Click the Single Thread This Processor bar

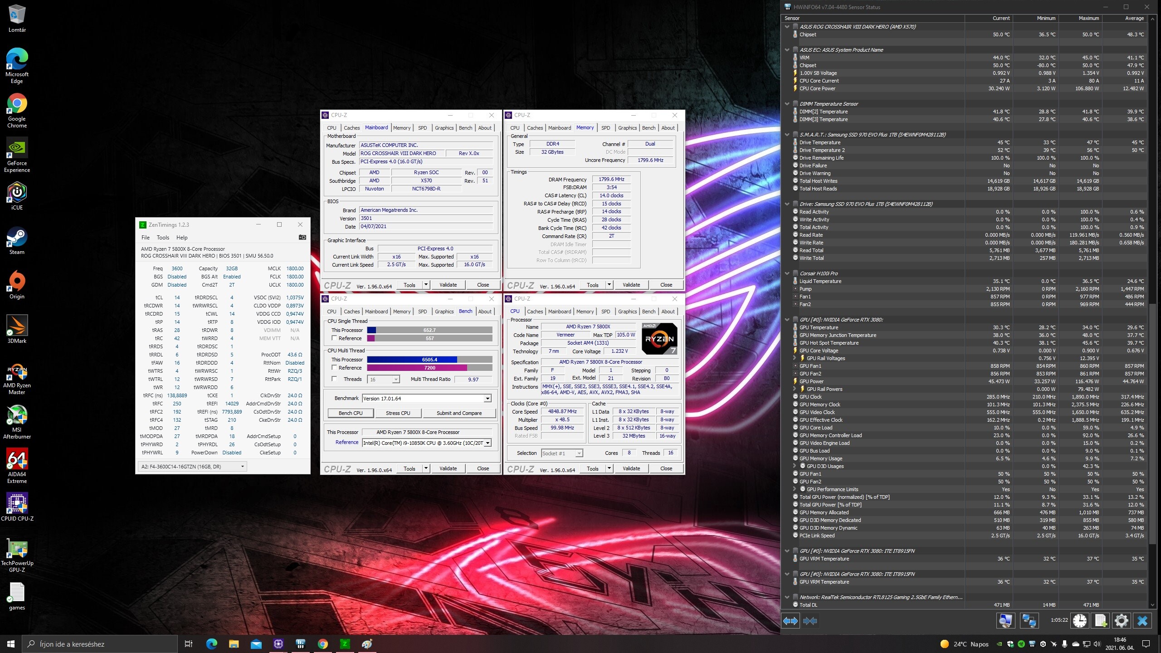coord(429,330)
